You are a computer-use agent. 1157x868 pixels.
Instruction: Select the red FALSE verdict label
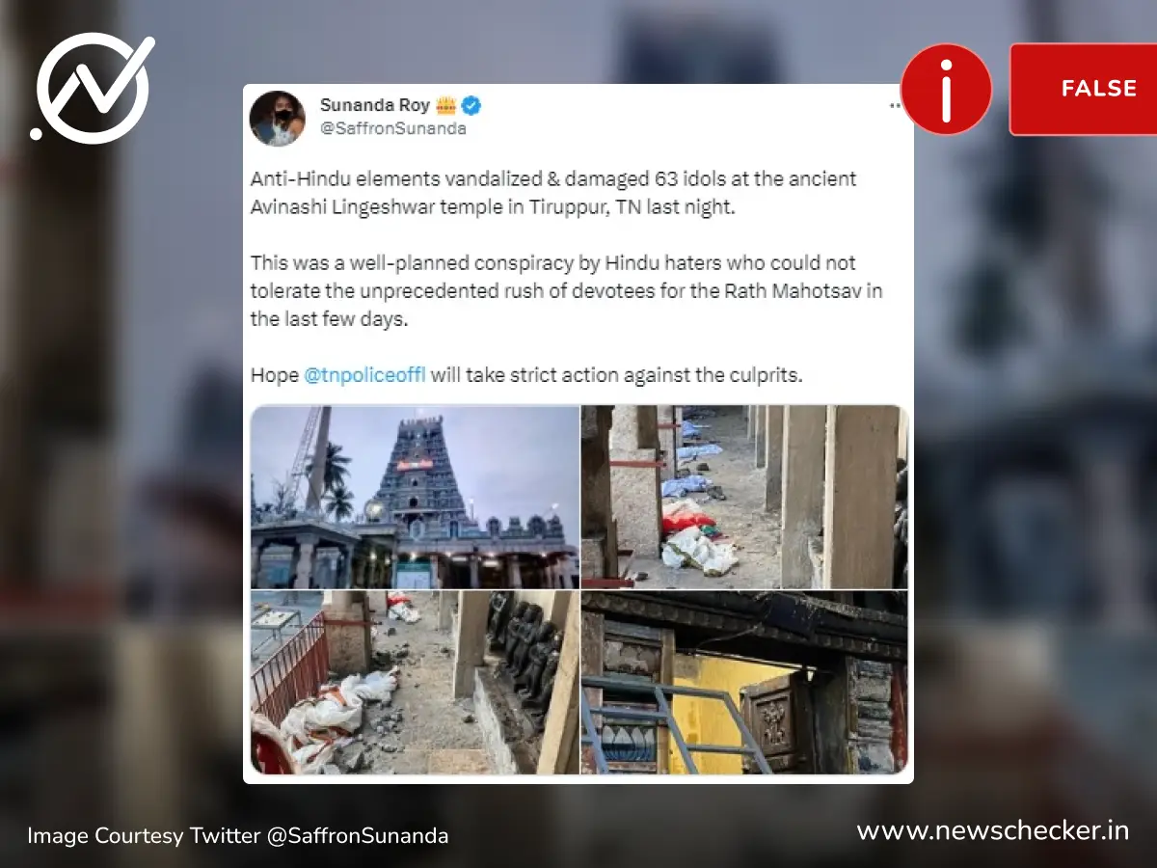pos(1084,89)
